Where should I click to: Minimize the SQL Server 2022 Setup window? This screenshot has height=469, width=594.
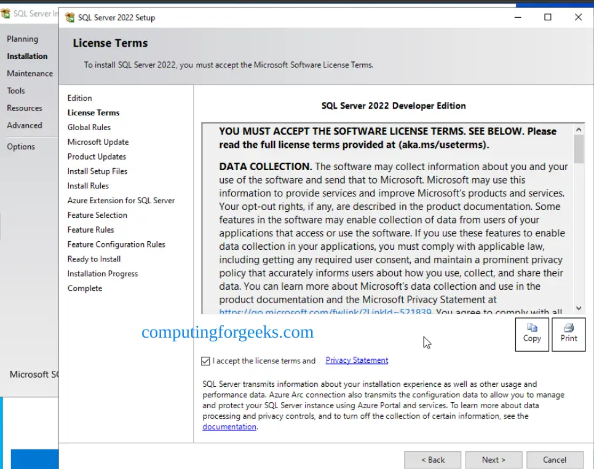(518, 17)
